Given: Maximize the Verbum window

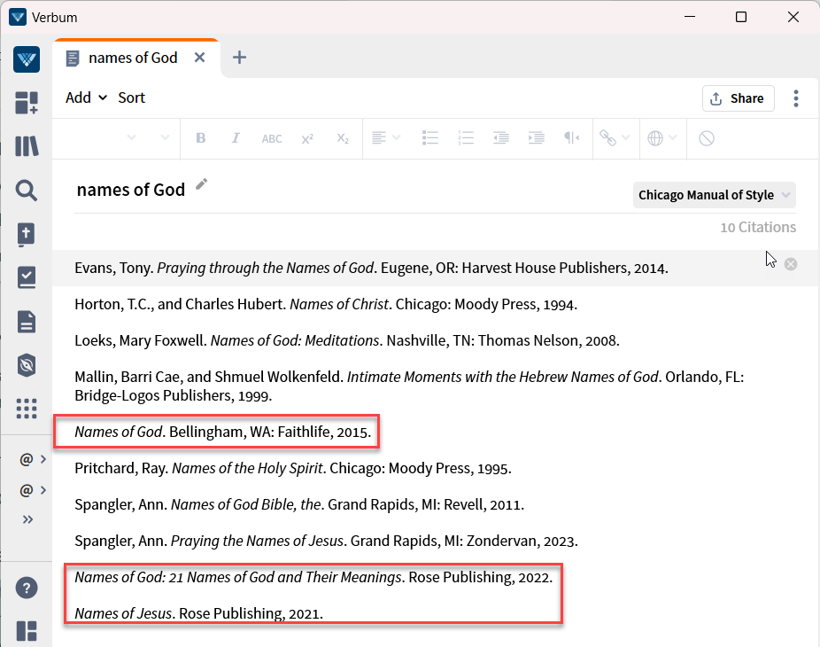Looking at the screenshot, I should [x=741, y=17].
